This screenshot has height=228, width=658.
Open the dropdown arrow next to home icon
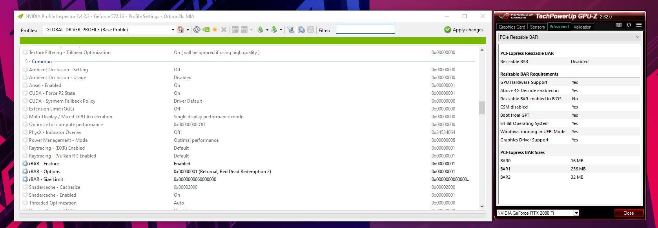(x=188, y=30)
